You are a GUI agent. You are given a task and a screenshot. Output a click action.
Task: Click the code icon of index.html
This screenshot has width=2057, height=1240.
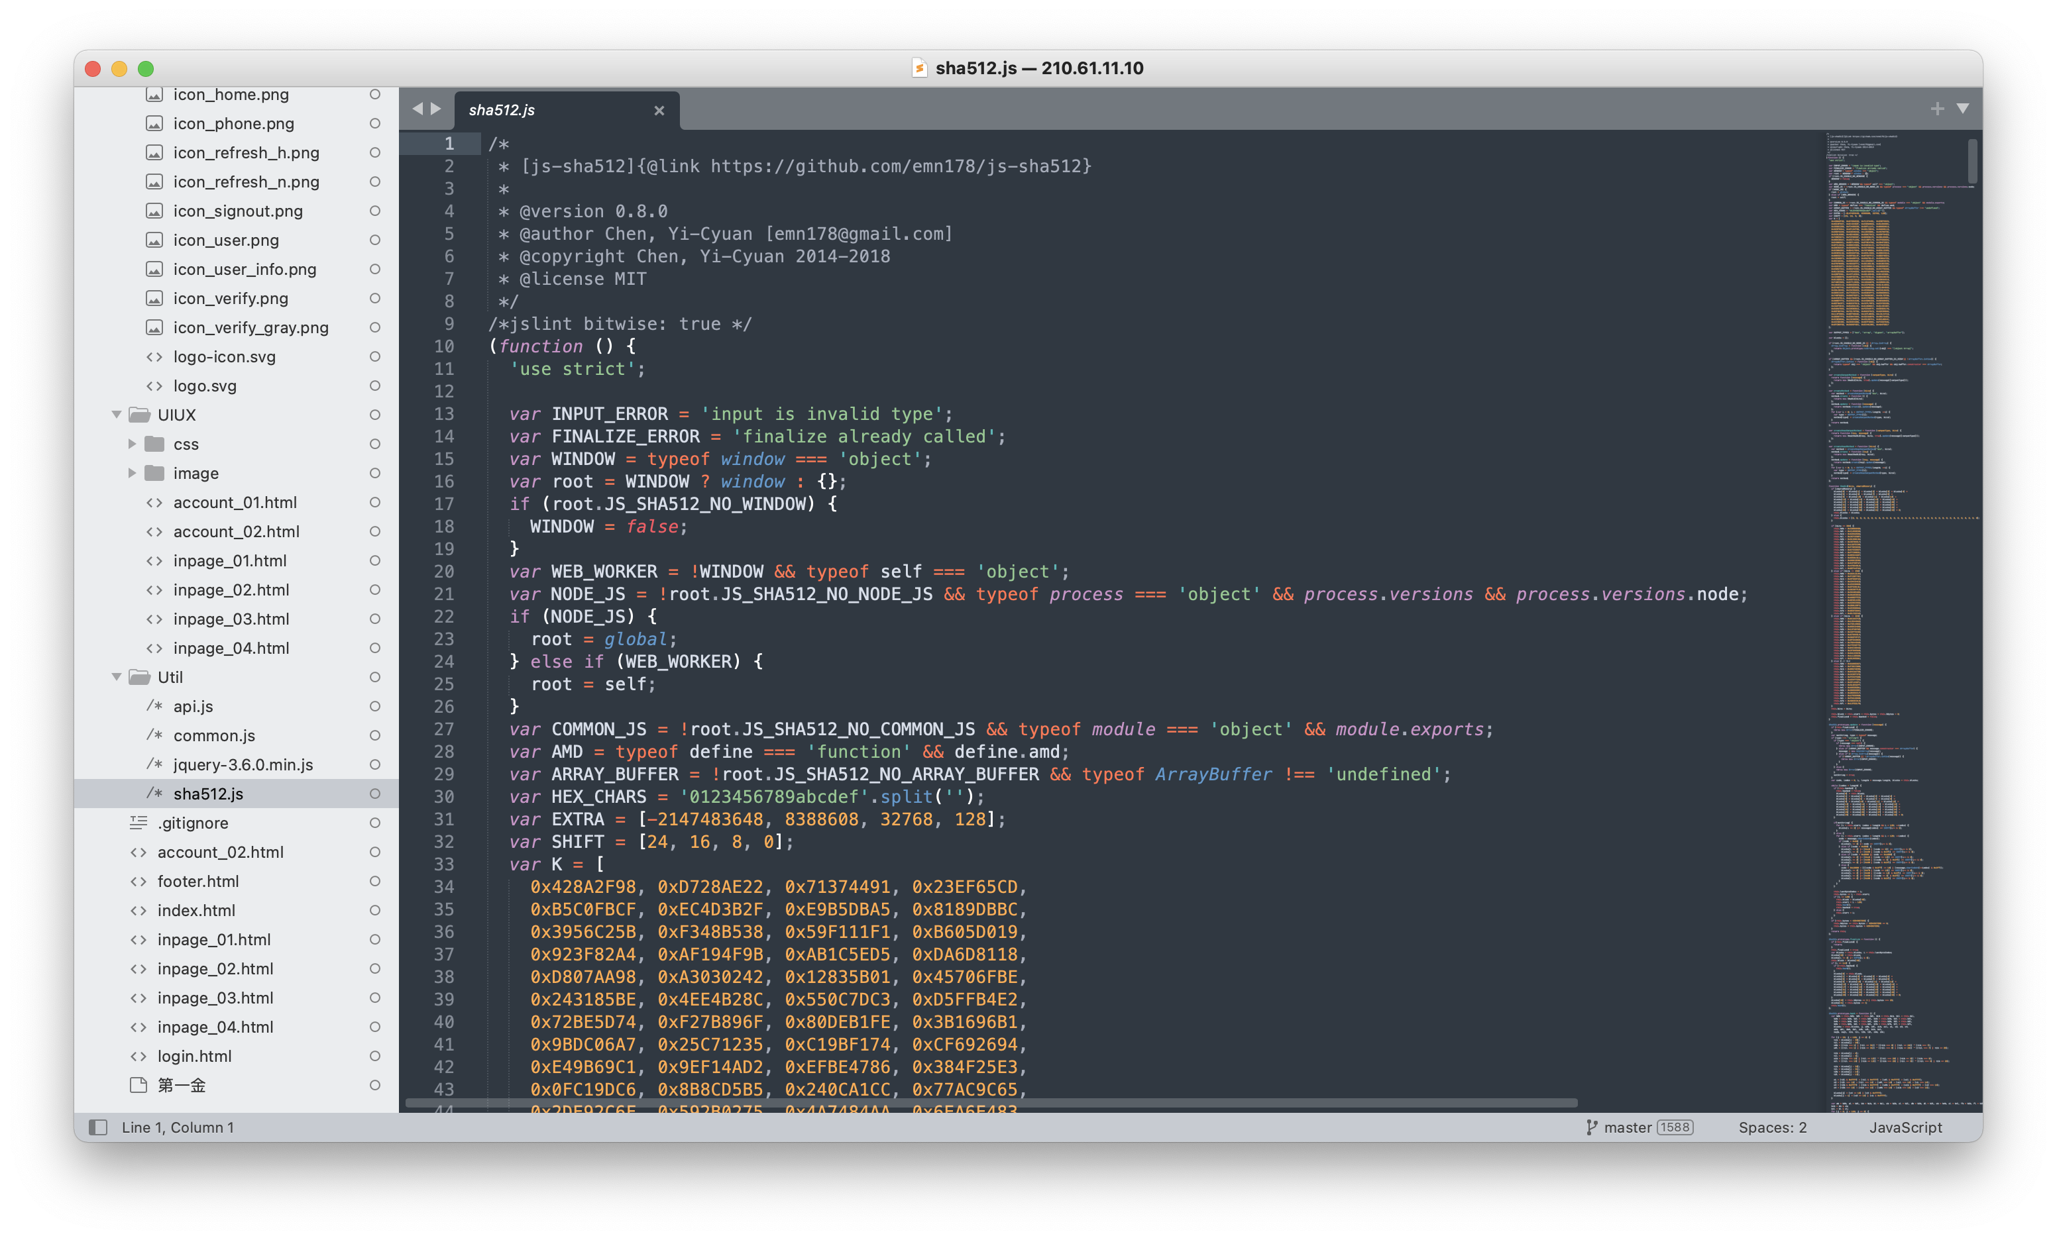[x=139, y=910]
